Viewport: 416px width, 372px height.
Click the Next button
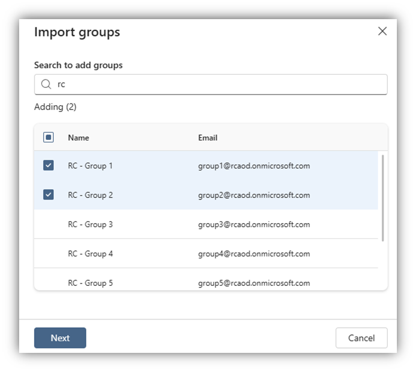coord(60,338)
